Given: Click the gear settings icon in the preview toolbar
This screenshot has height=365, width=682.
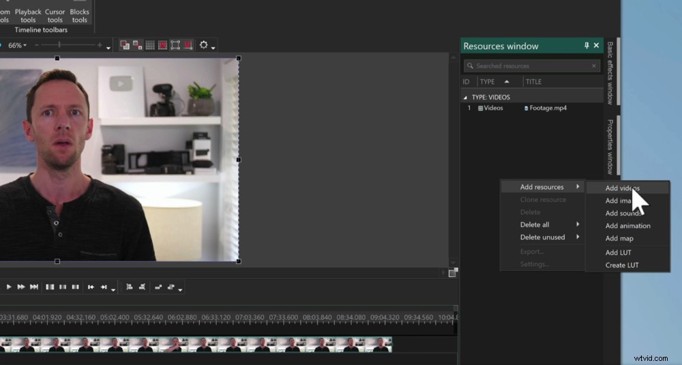Looking at the screenshot, I should pyautogui.click(x=203, y=44).
